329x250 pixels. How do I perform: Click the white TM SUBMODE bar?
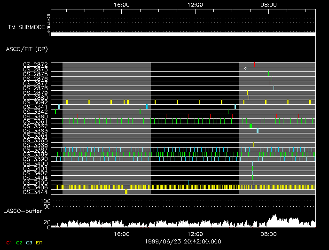pyautogui.click(x=183, y=34)
